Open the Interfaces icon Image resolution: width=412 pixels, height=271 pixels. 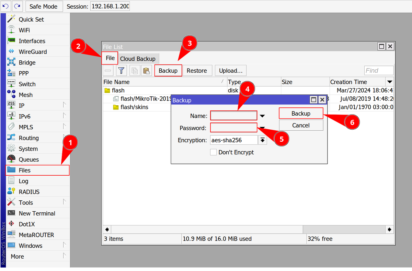12,41
